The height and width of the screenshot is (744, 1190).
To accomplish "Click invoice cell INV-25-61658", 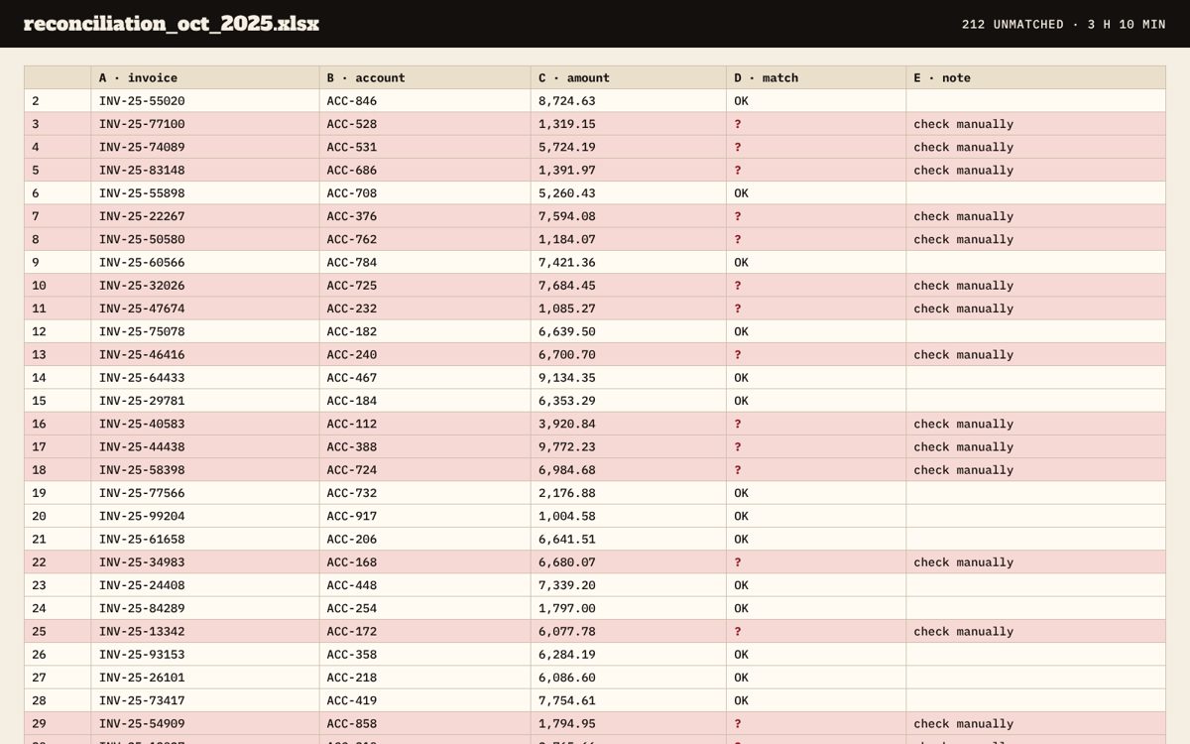I will point(205,539).
